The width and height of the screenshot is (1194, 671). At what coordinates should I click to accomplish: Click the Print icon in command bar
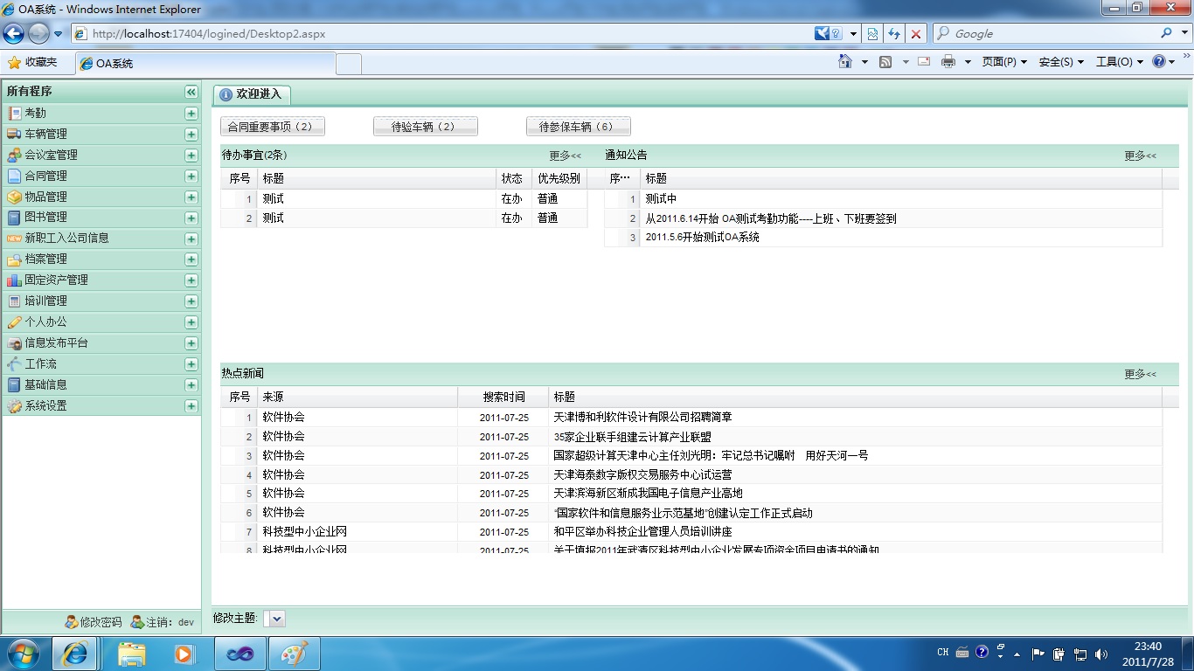tap(948, 62)
